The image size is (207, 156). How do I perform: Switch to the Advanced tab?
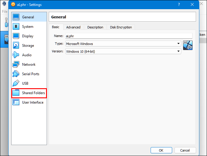pos(73,27)
